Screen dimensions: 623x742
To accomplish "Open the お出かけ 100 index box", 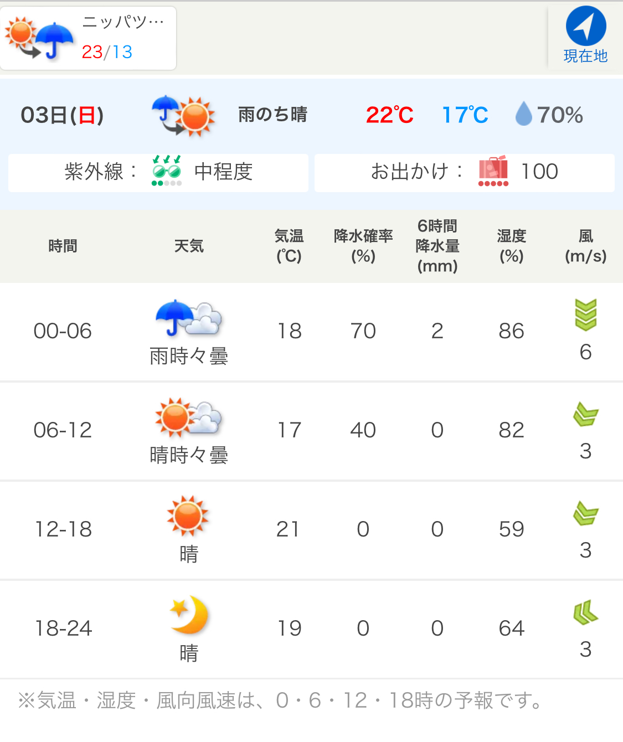I will 465,173.
